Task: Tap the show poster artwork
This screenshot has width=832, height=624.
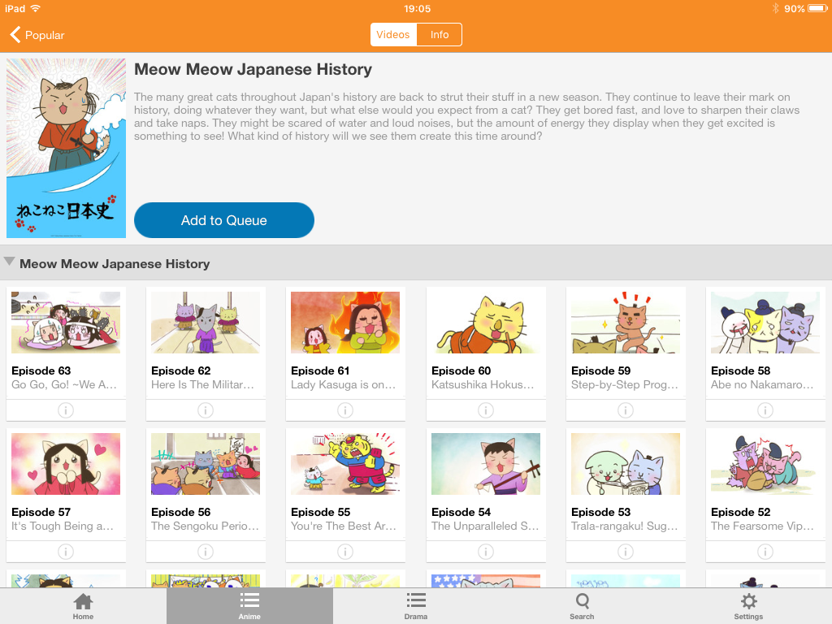Action: click(67, 148)
